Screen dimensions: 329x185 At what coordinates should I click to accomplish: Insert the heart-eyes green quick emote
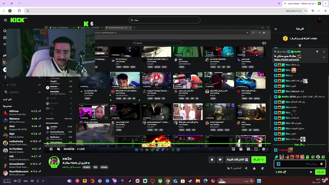click(323, 157)
